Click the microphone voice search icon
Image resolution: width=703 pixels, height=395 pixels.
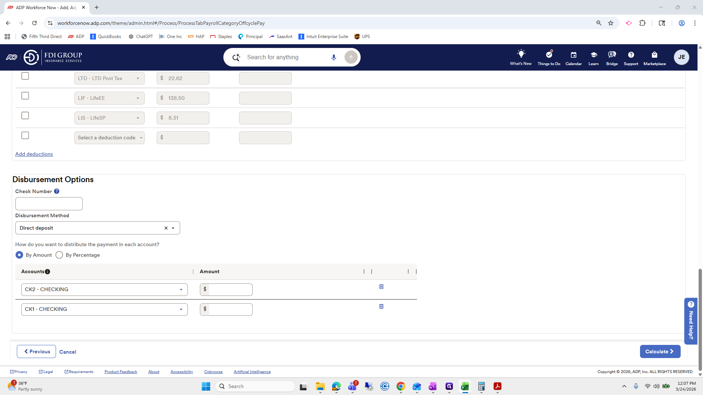point(334,57)
